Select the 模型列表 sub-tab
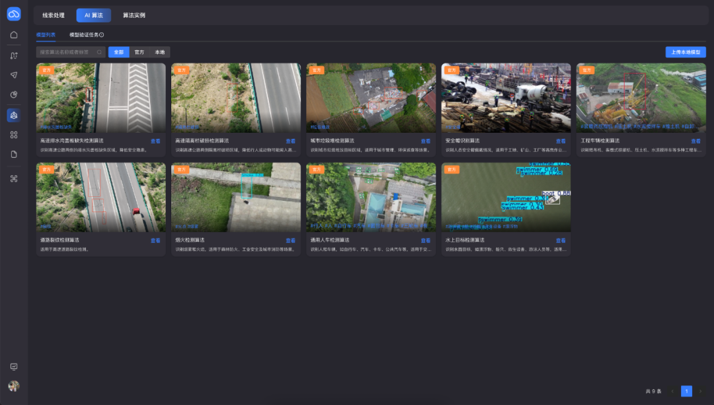This screenshot has width=714, height=405. (46, 34)
